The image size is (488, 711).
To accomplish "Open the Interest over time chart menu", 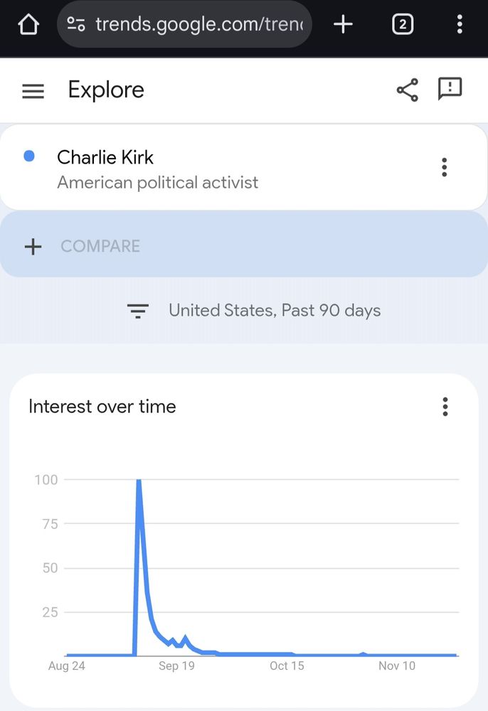I will (445, 406).
